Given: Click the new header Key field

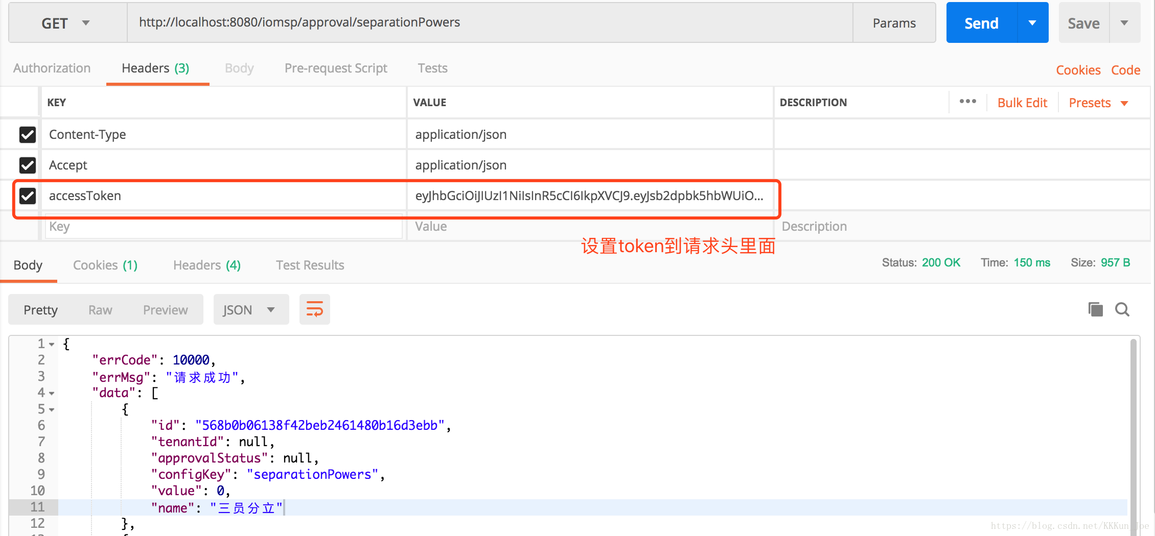Looking at the screenshot, I should click(x=224, y=227).
